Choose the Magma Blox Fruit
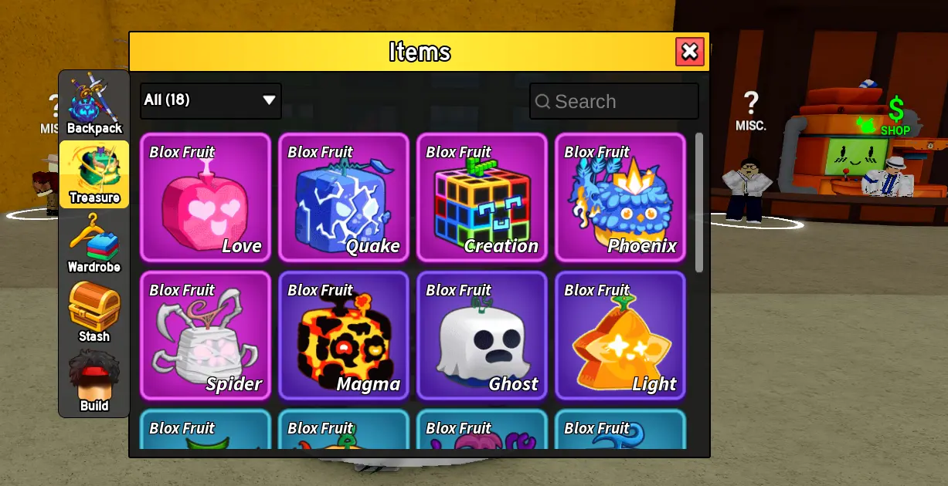Screen dimensions: 948x486 pos(344,336)
